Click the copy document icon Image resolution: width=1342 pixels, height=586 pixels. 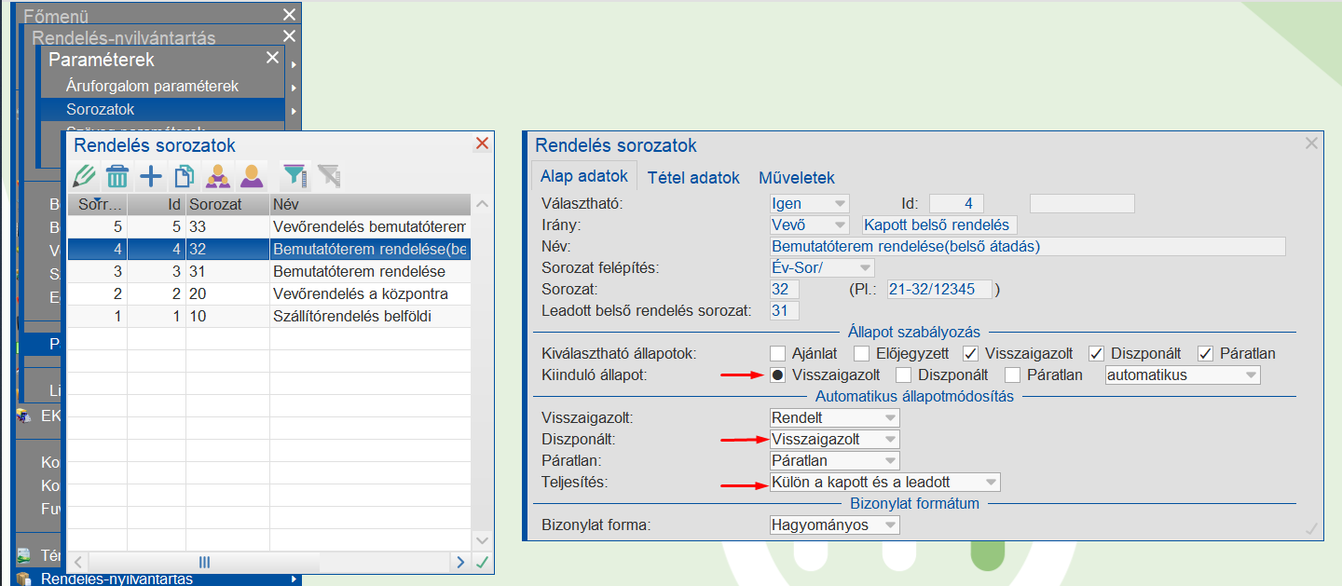coord(185,175)
